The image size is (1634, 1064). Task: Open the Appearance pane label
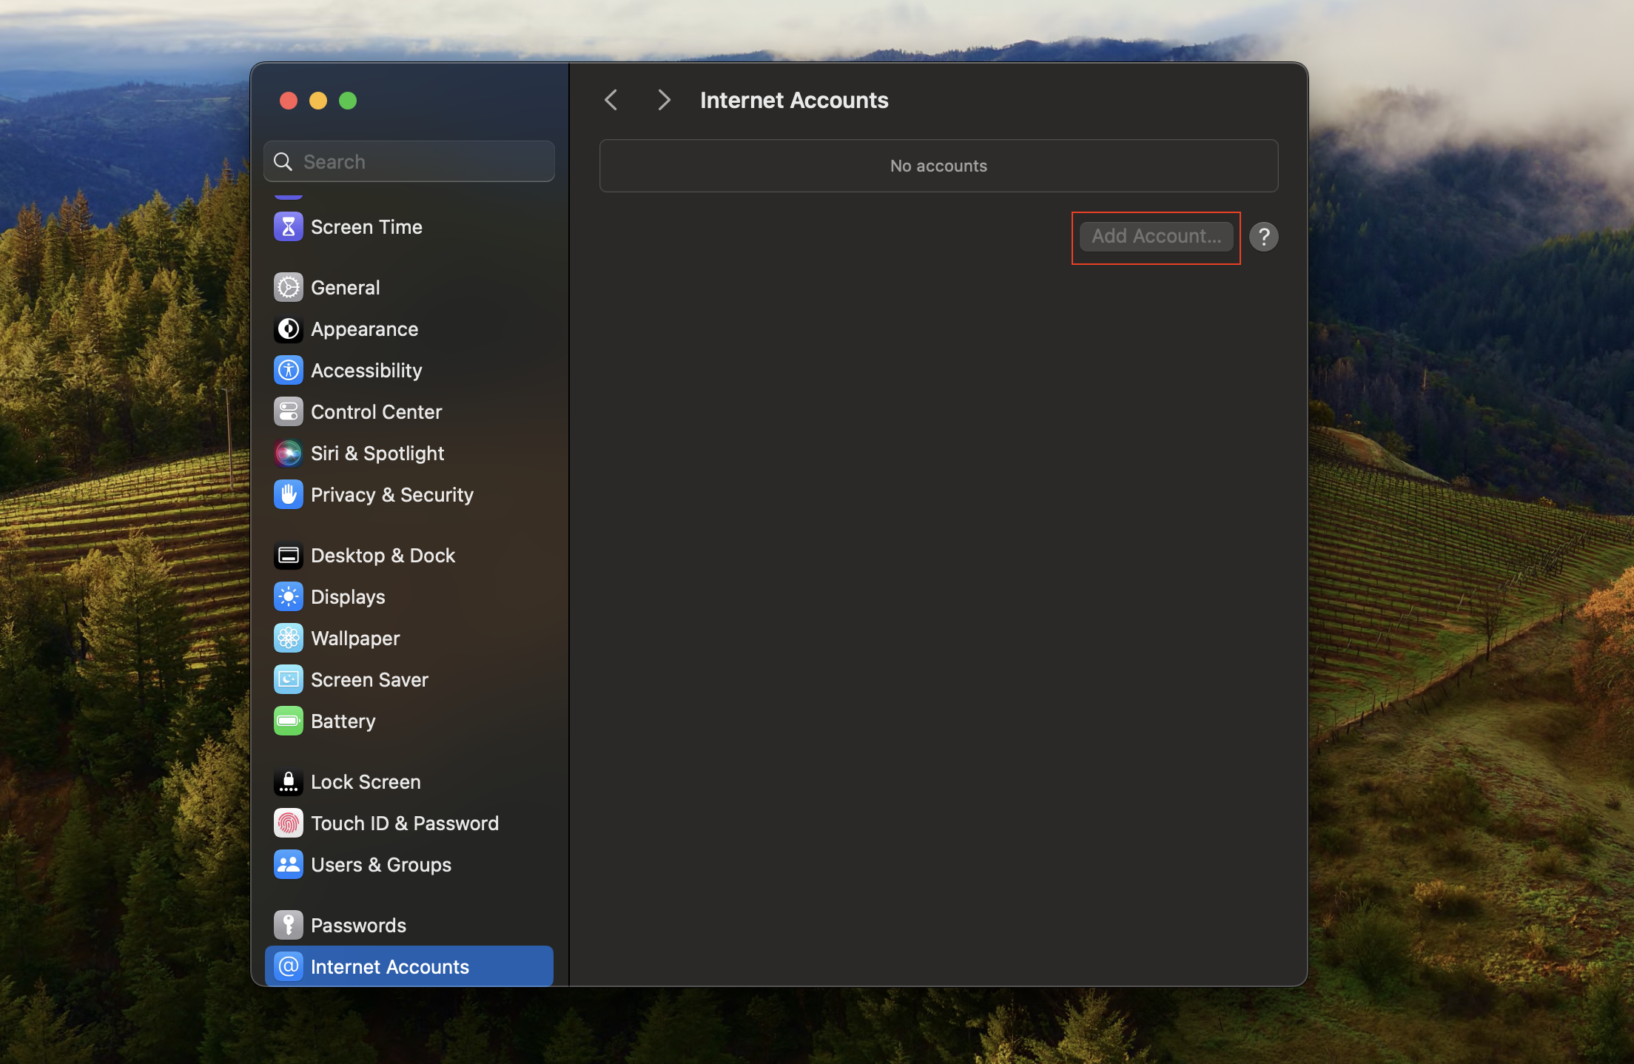click(x=364, y=329)
